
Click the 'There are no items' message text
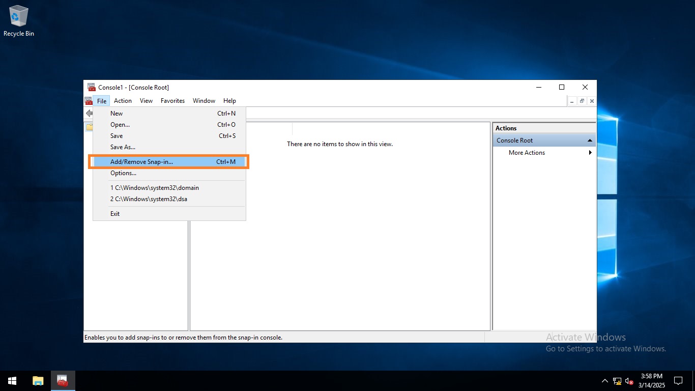pyautogui.click(x=340, y=144)
